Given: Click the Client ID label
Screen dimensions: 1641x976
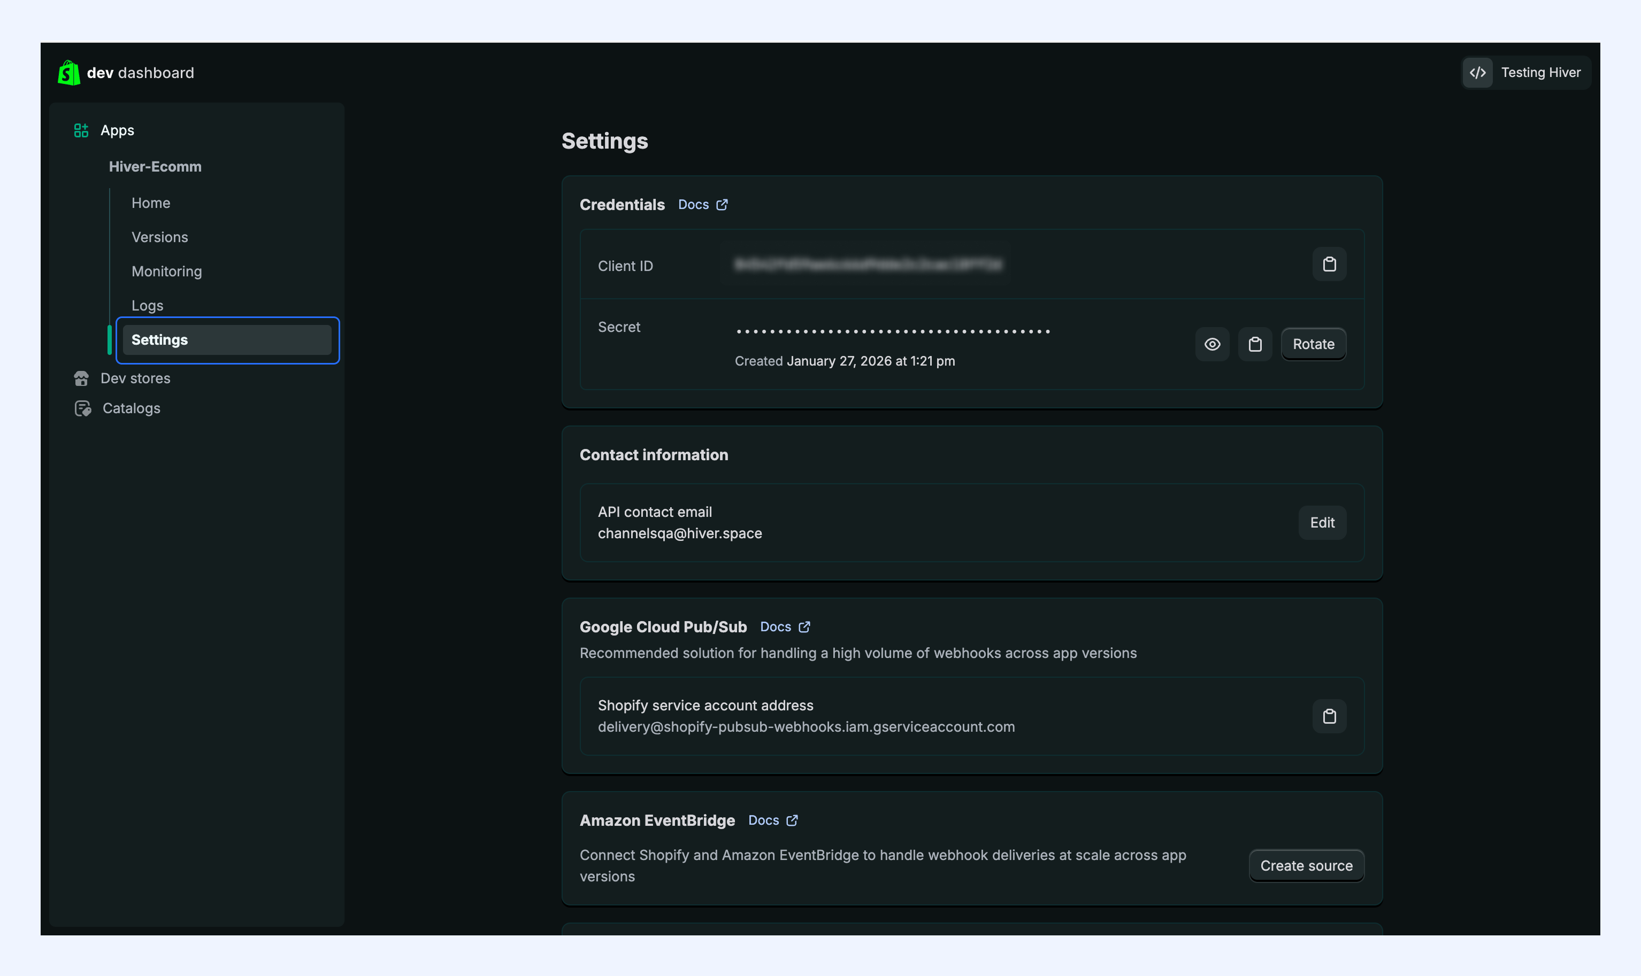Looking at the screenshot, I should (x=625, y=266).
